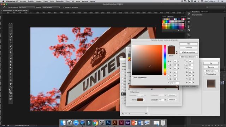Select the Blur drop tool
Screen dimensions: 226x127
(x=11, y=65)
